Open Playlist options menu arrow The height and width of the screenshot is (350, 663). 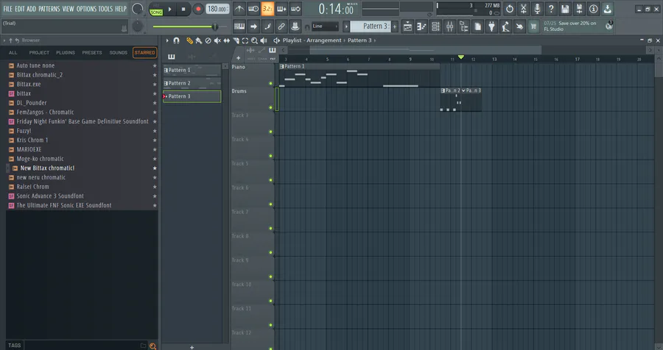coord(167,40)
